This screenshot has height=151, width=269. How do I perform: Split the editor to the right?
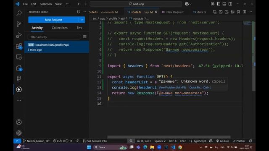[x=245, y=12]
